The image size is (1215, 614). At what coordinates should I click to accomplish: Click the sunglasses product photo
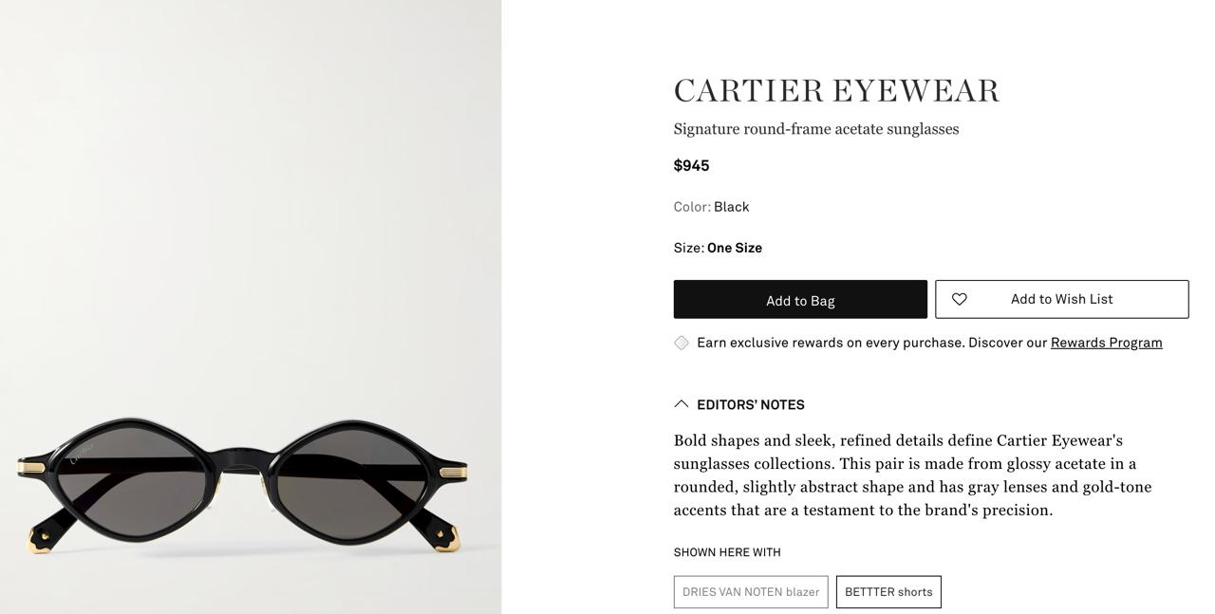point(251,307)
